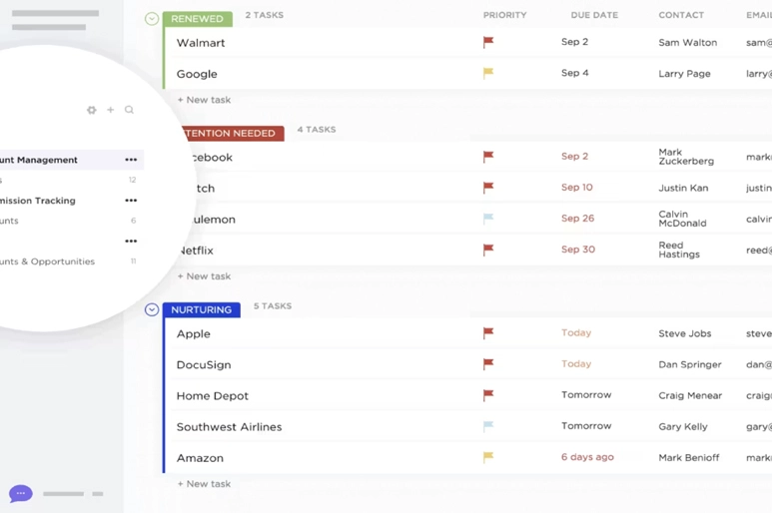772x513 pixels.
Task: Click contact Larry Page
Action: click(684, 74)
